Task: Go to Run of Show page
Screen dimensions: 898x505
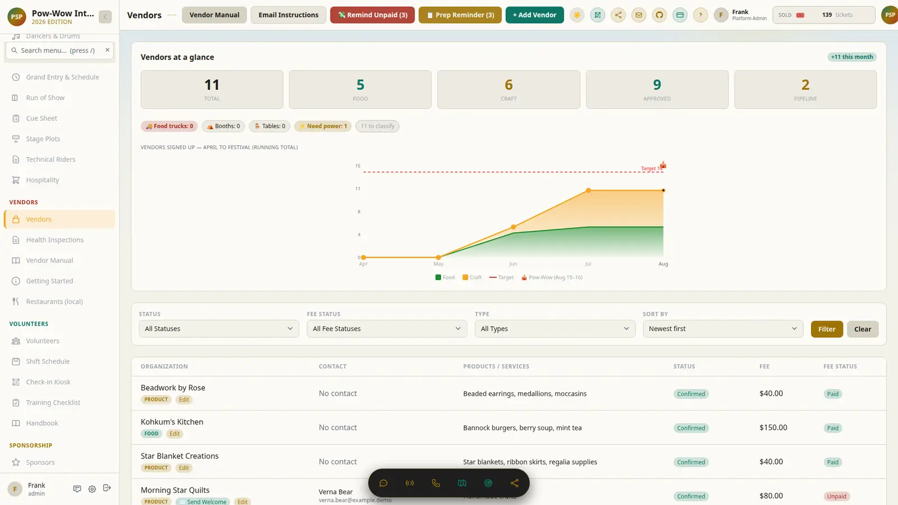Action: [x=59, y=98]
